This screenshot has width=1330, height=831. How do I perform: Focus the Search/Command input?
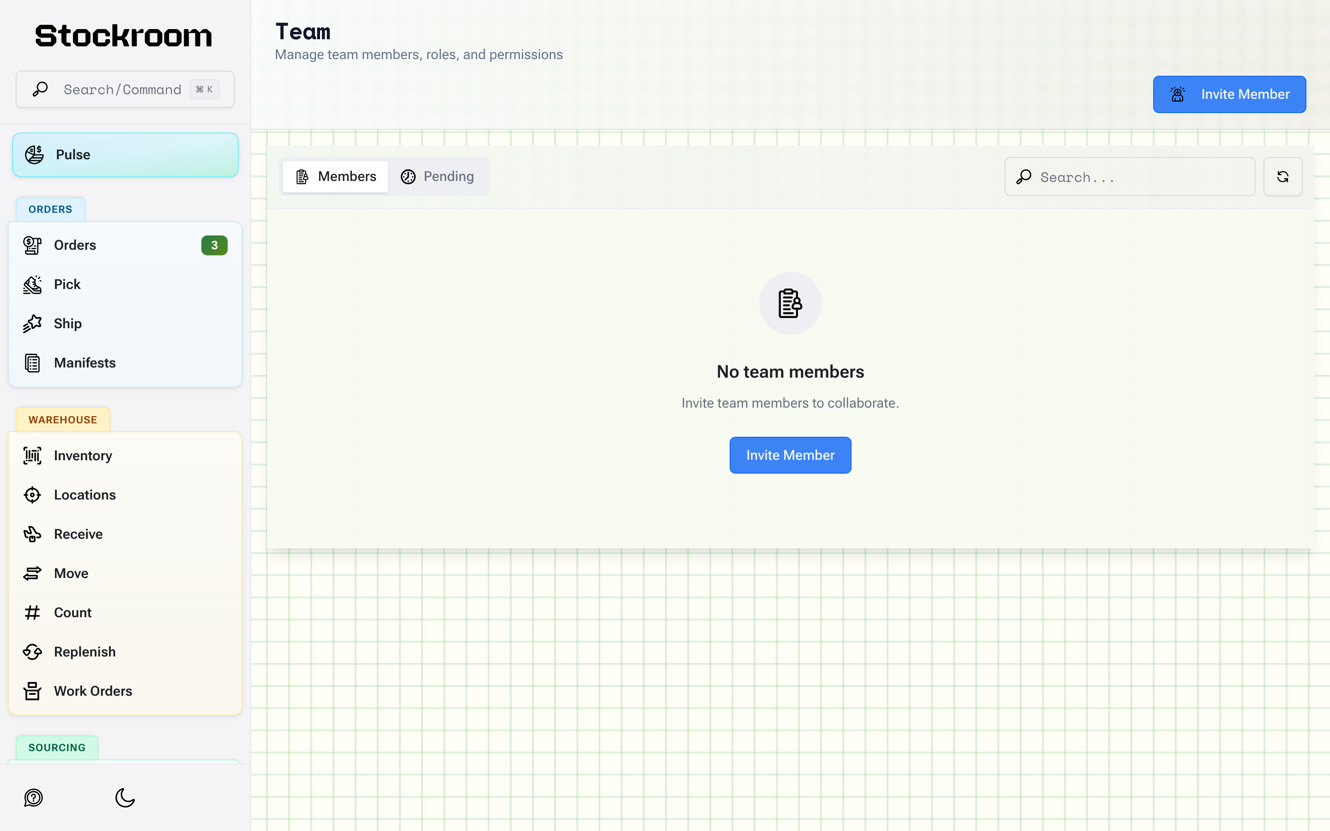click(x=125, y=89)
